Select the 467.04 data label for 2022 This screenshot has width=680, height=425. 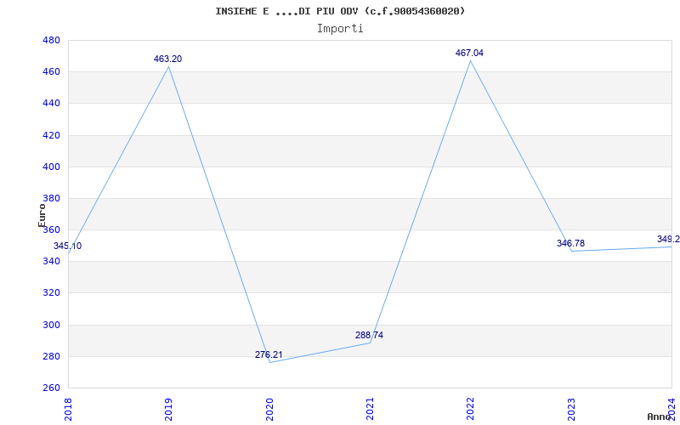click(x=469, y=53)
